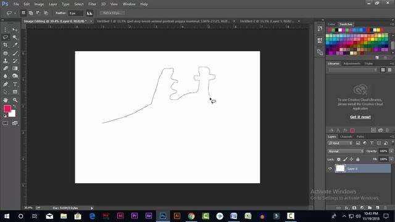This screenshot has height=222, width=395.
Task: Toggle Lock all padlock icon
Action: pos(358,159)
